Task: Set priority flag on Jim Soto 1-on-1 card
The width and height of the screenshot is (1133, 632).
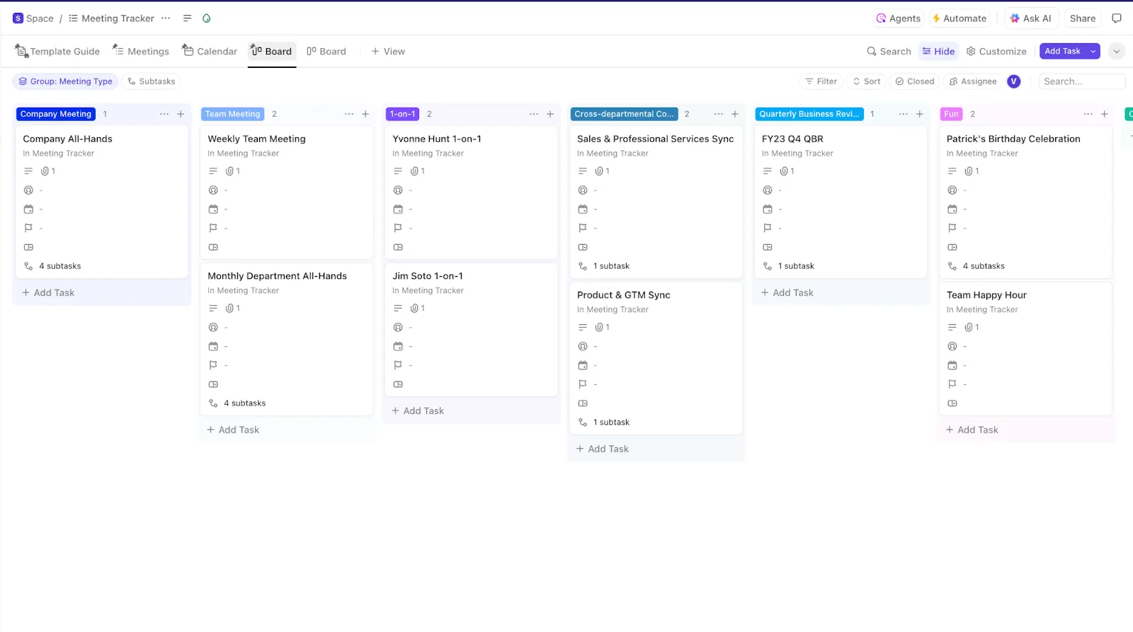Action: (398, 365)
